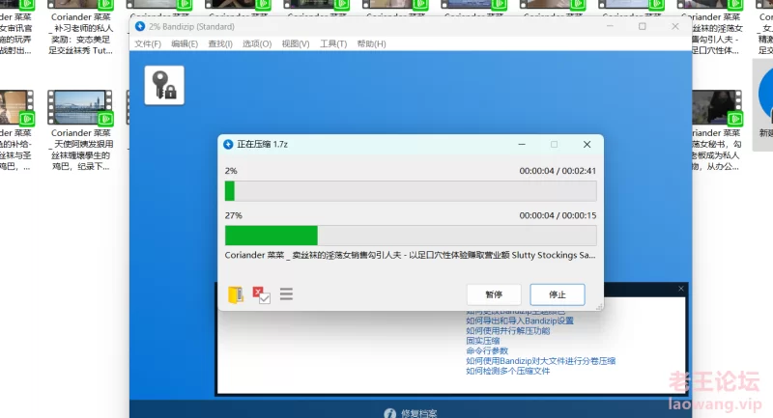The width and height of the screenshot is (773, 418).
Task: Click the 27% percentage label in the dialog
Action: click(233, 215)
